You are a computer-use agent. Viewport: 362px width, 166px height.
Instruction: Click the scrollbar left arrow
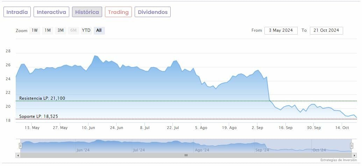point(17,155)
